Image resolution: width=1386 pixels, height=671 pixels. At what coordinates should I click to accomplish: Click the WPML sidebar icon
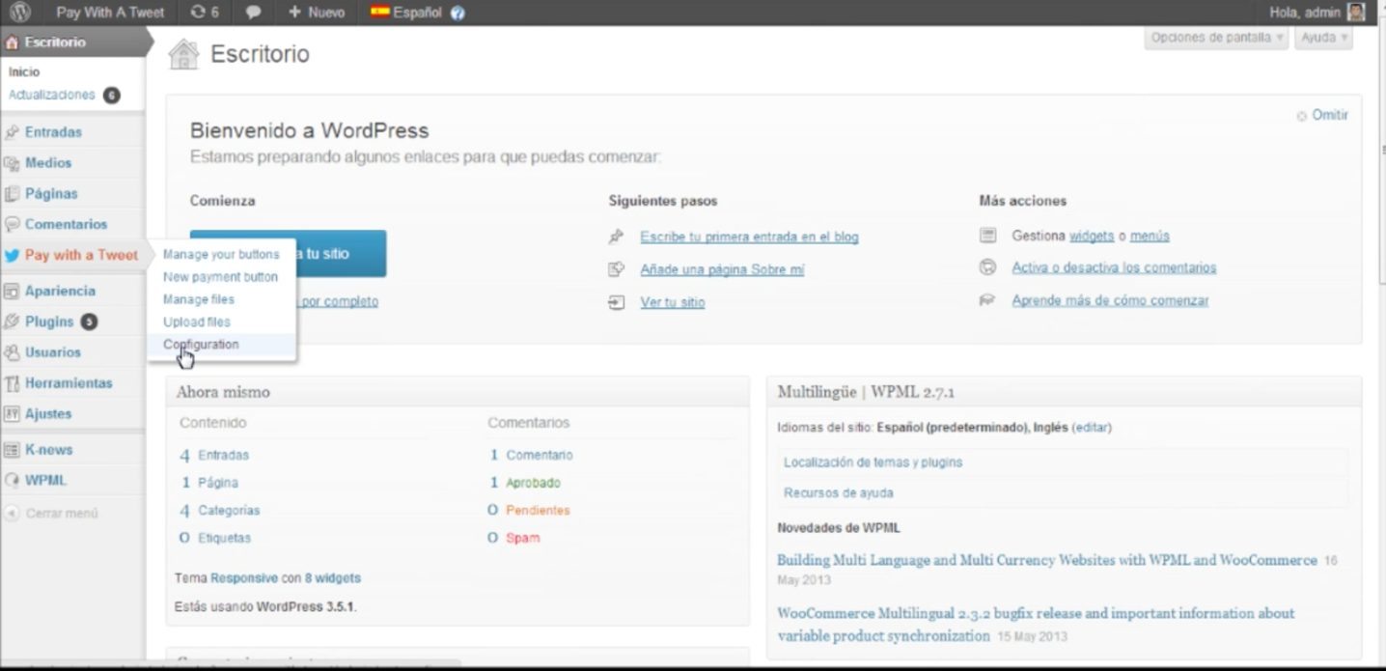13,481
